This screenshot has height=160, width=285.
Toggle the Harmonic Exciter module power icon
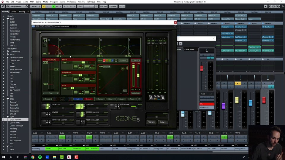(x=47, y=122)
